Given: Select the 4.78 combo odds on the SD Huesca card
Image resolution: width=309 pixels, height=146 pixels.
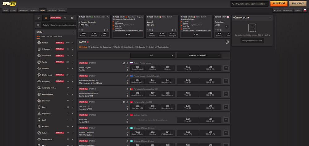Looking at the screenshot, I should [128, 35].
